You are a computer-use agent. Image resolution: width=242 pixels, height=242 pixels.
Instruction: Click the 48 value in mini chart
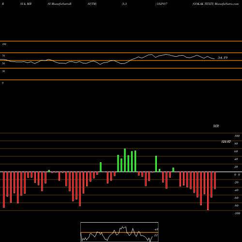(156, 229)
